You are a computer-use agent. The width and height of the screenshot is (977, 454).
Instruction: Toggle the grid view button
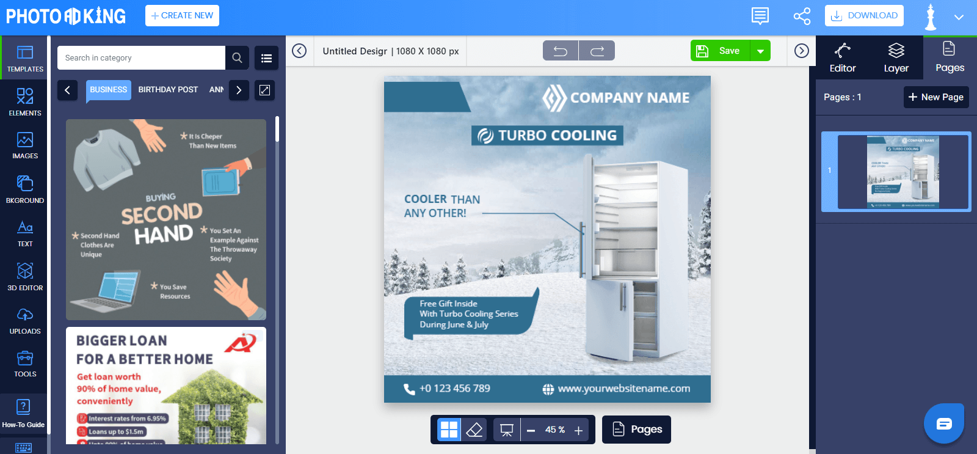click(x=449, y=430)
